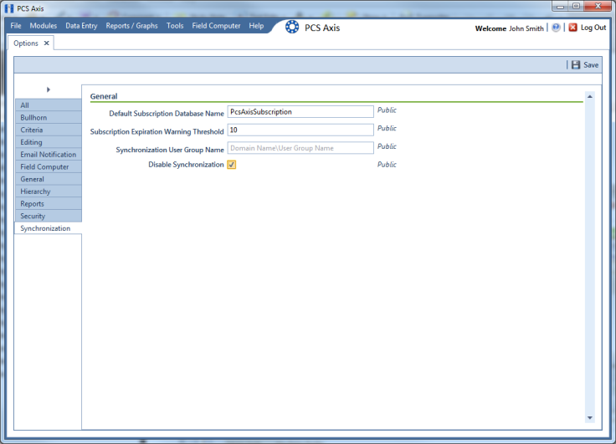Expand the options category panel arrow
The width and height of the screenshot is (616, 444).
click(x=49, y=89)
